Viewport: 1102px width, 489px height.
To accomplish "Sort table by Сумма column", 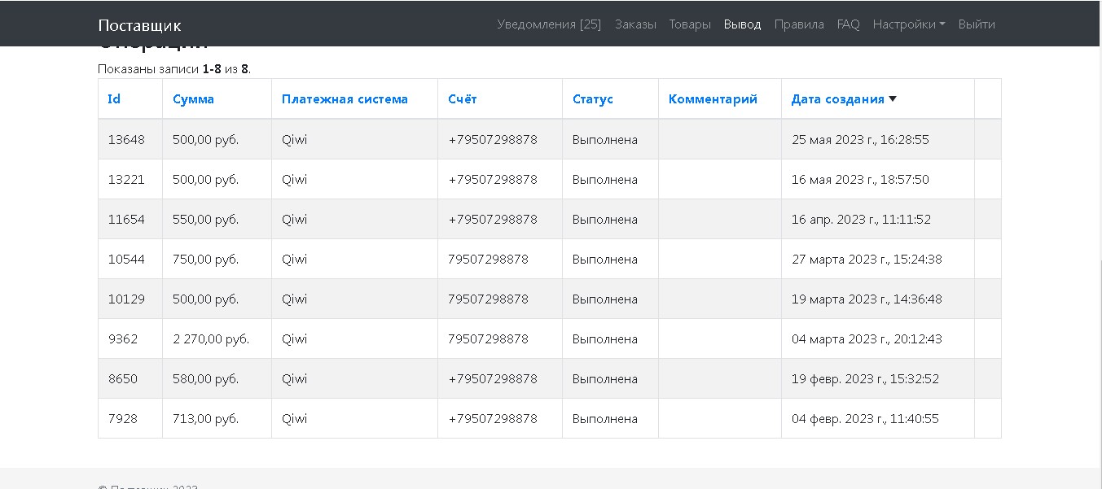I will (193, 99).
